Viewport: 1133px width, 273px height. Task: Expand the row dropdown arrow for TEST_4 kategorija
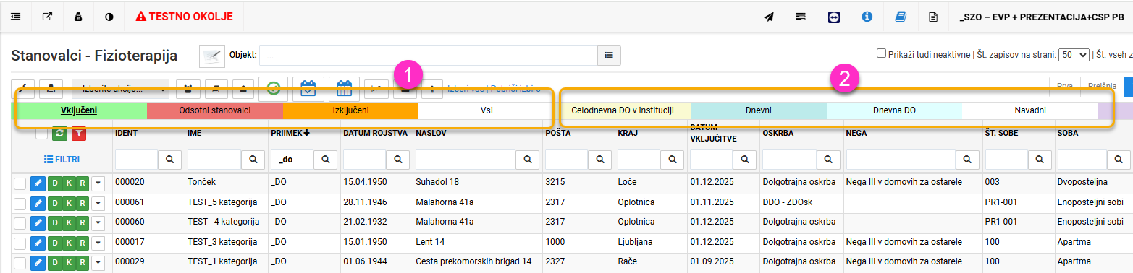[98, 222]
